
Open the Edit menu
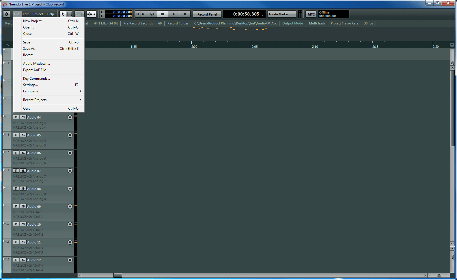tap(26, 14)
